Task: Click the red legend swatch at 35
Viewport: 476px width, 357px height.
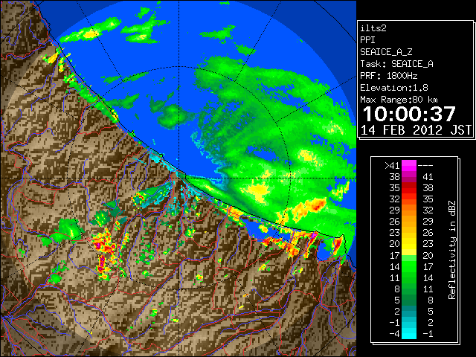Action: [x=409, y=188]
